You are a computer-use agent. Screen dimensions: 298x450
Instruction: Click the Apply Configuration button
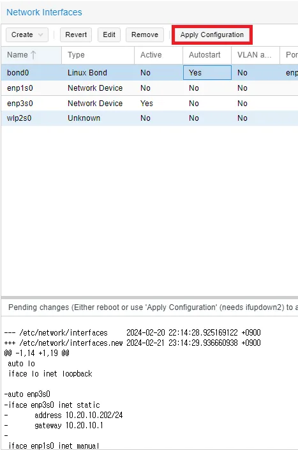coord(212,35)
